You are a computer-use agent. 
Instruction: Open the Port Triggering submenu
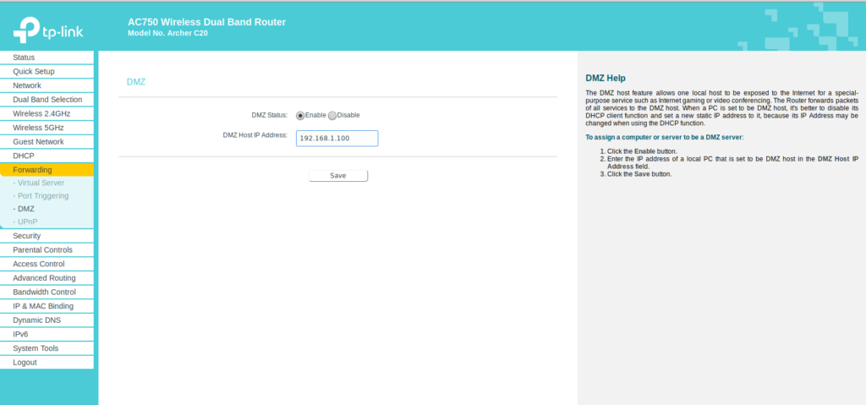tap(43, 195)
